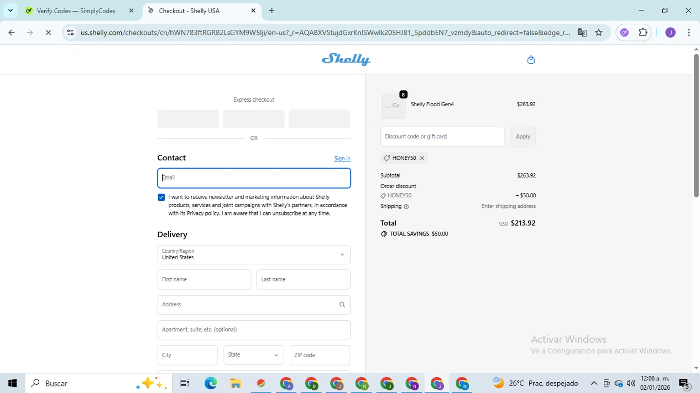Click the Apply discount button
Screen dimensions: 700x393
(x=523, y=137)
